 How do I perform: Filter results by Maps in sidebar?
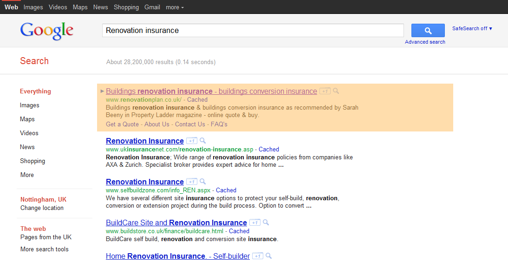(x=27, y=119)
